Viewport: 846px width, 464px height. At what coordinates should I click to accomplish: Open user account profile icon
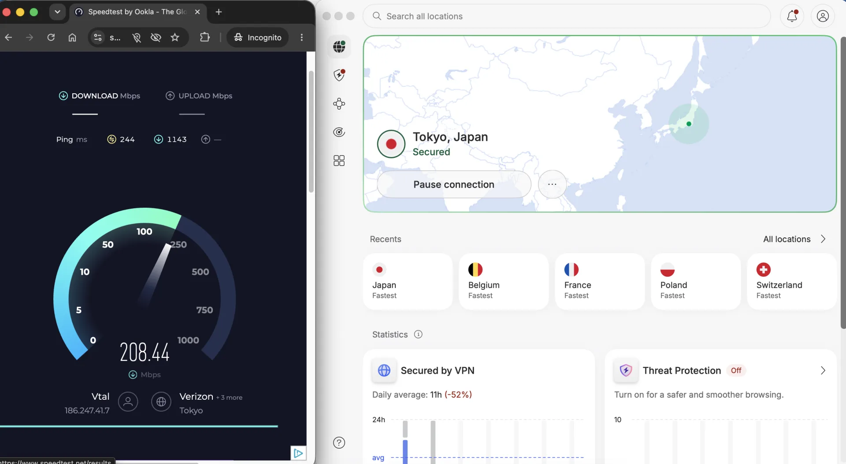coord(822,16)
